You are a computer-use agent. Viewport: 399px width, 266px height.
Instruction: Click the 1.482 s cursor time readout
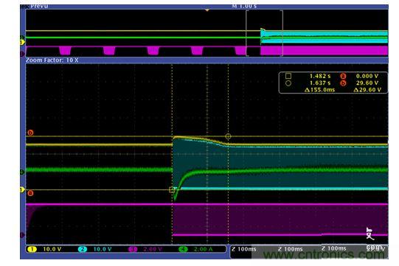click(x=320, y=76)
